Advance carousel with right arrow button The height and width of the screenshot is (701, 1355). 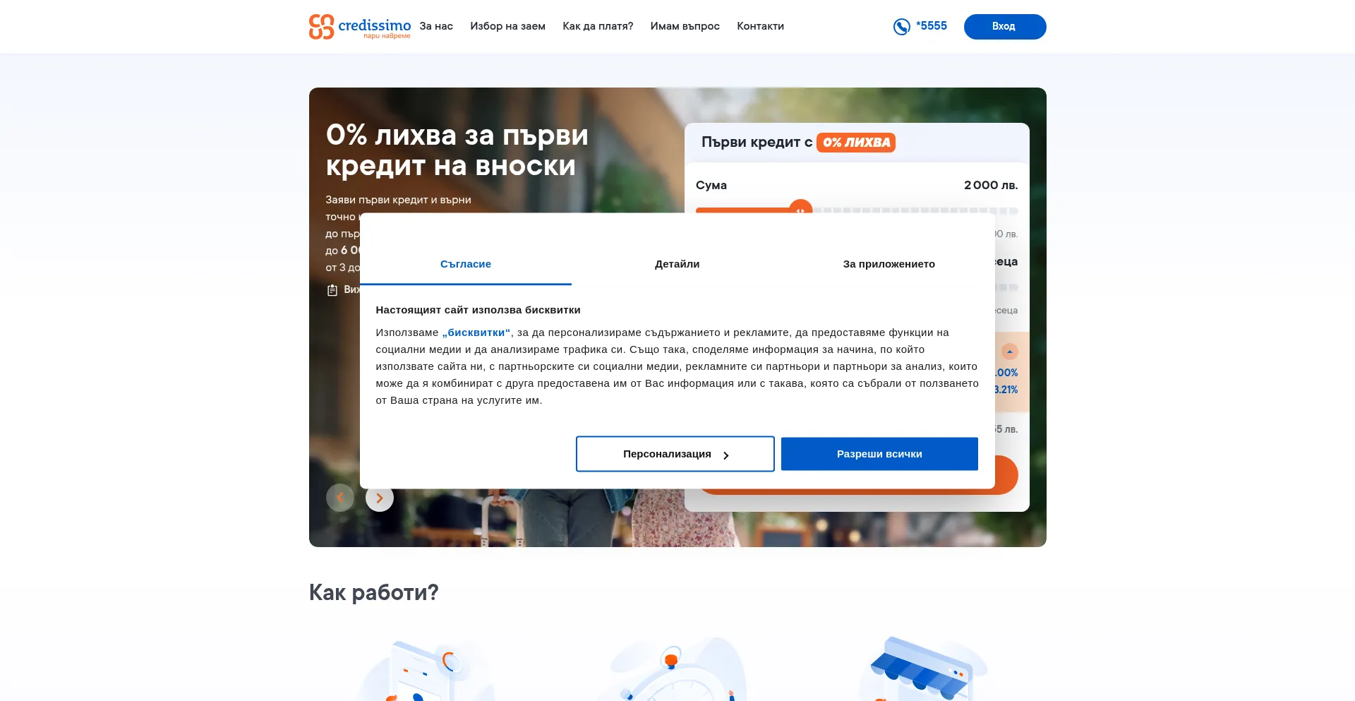380,498
